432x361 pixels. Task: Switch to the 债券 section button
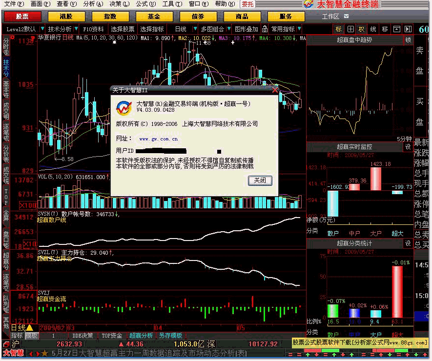[198, 17]
